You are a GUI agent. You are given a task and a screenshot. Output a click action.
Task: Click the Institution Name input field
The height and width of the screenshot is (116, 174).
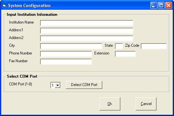pos(87,23)
